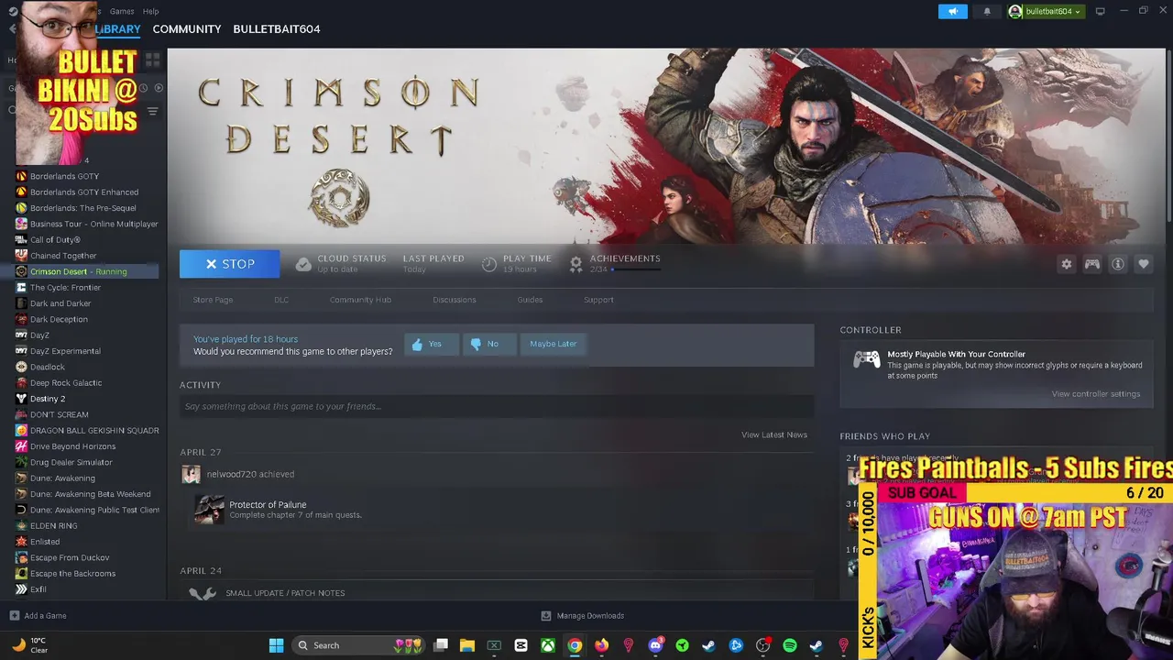Open game settings gear for Crimson Desert
Image resolution: width=1173 pixels, height=660 pixels.
point(1066,264)
